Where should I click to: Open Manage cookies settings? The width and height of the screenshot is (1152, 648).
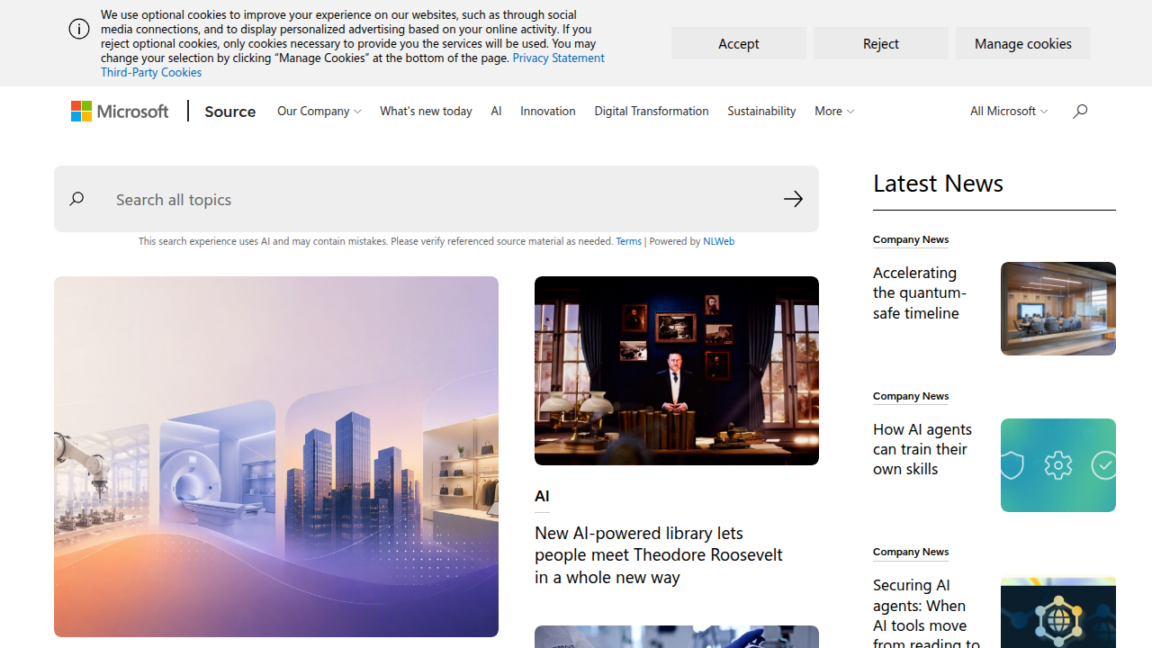pos(1023,43)
